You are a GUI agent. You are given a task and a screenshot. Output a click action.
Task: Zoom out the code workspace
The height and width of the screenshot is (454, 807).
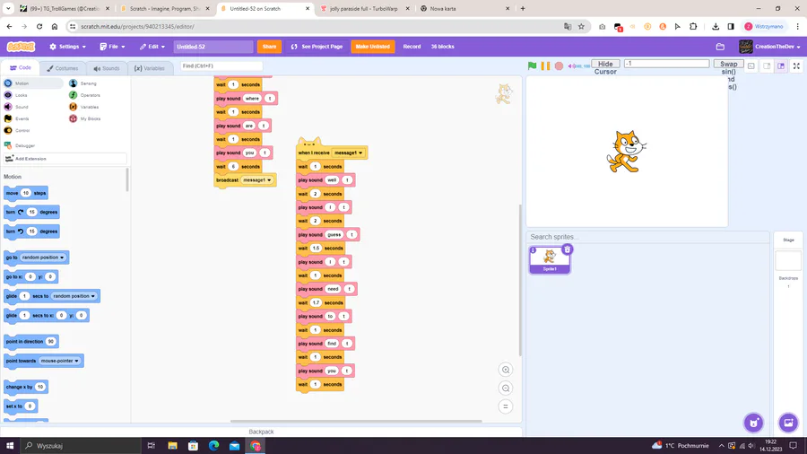click(506, 389)
